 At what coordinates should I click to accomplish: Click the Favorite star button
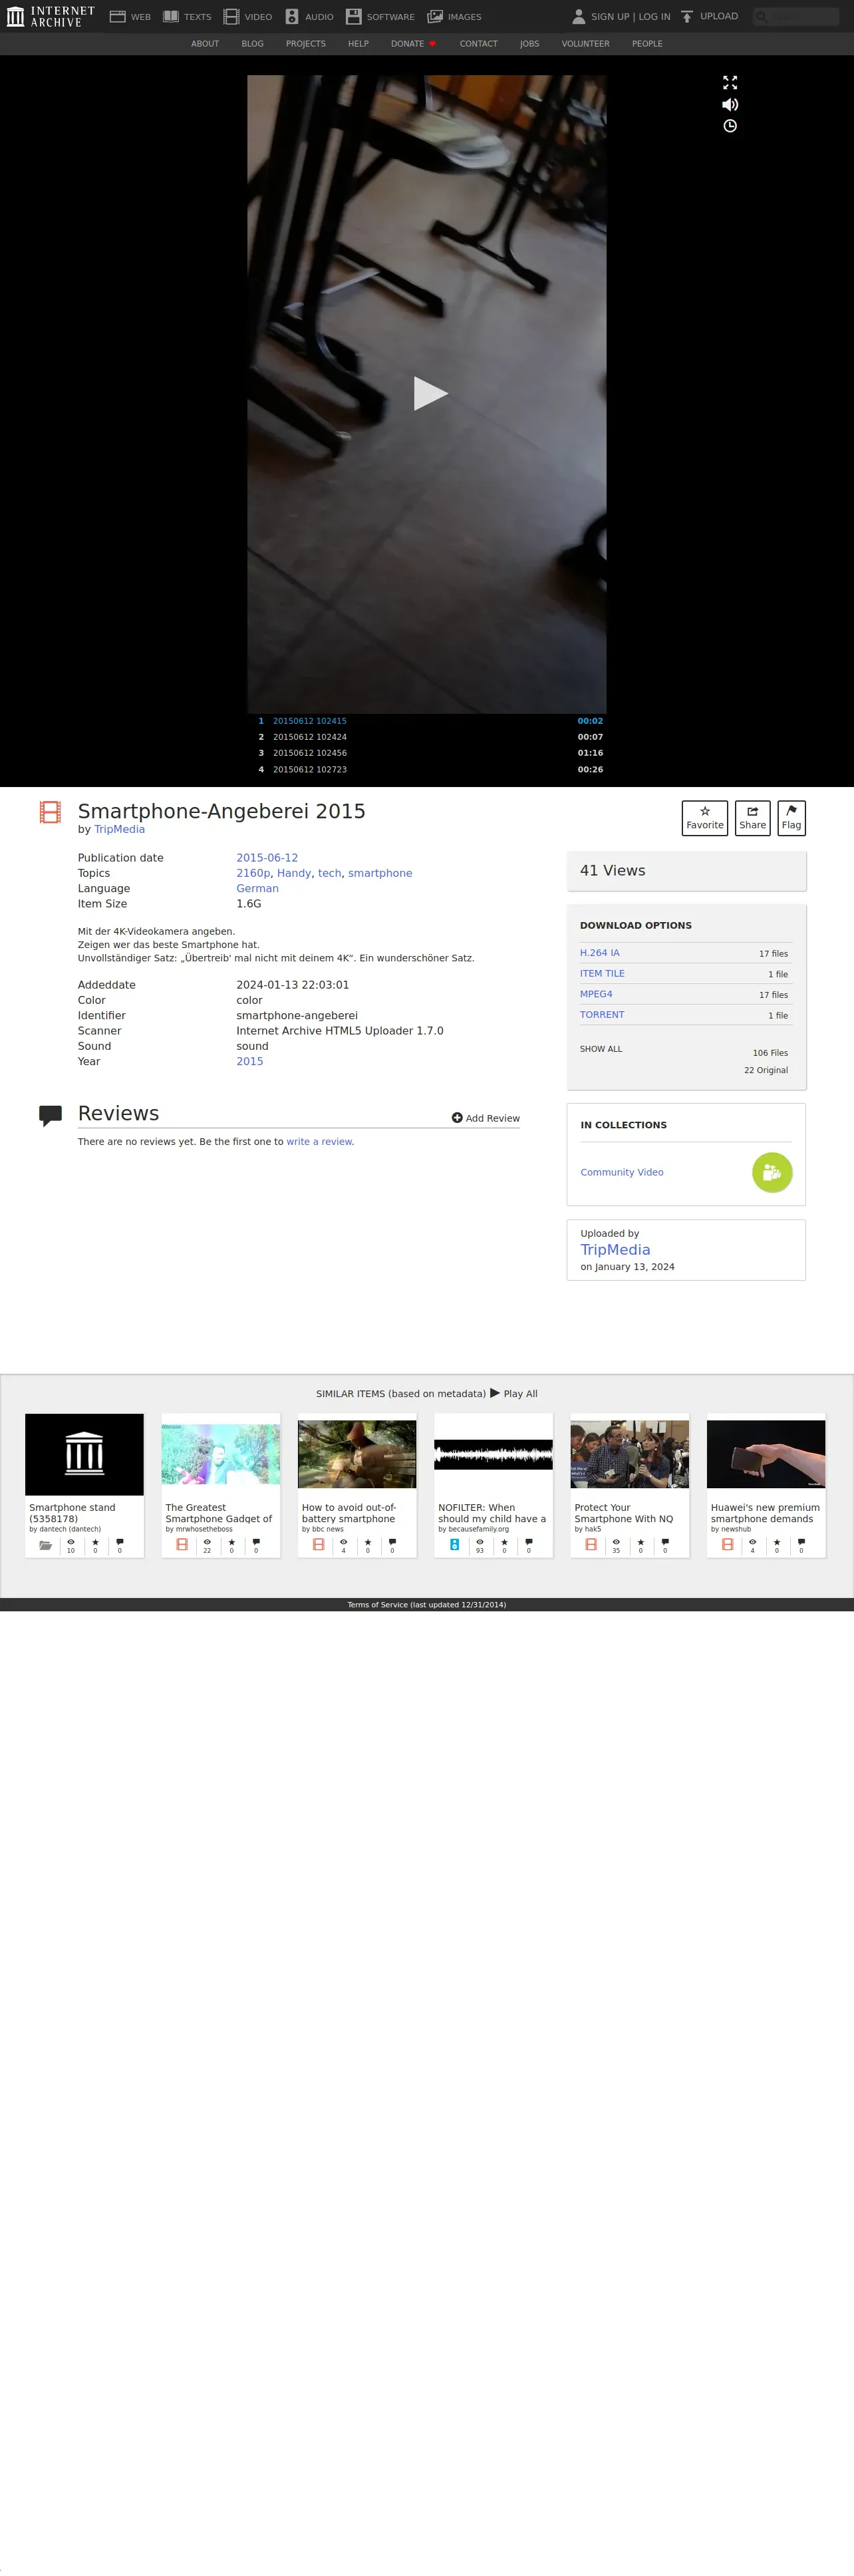705,818
